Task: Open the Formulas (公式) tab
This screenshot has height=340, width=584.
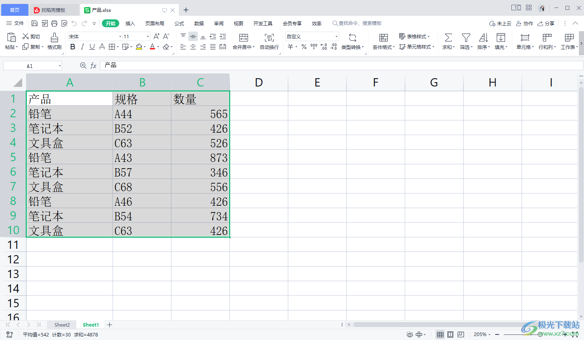Action: (179, 23)
